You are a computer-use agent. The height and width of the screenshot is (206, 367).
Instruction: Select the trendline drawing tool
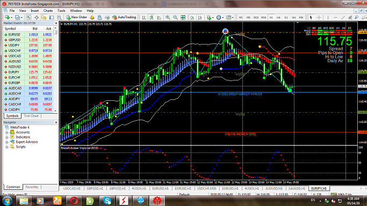tap(343, 18)
